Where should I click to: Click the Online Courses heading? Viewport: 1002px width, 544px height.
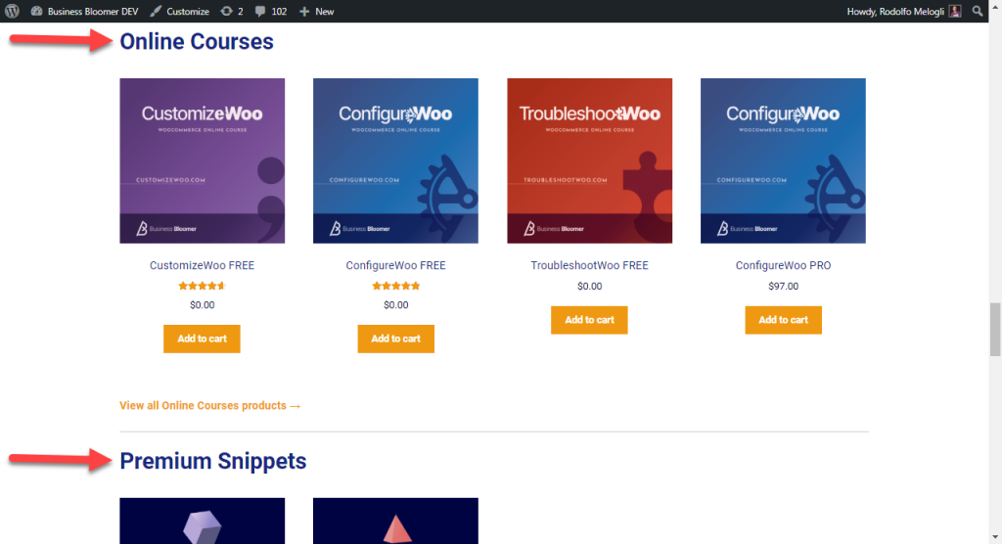point(196,41)
